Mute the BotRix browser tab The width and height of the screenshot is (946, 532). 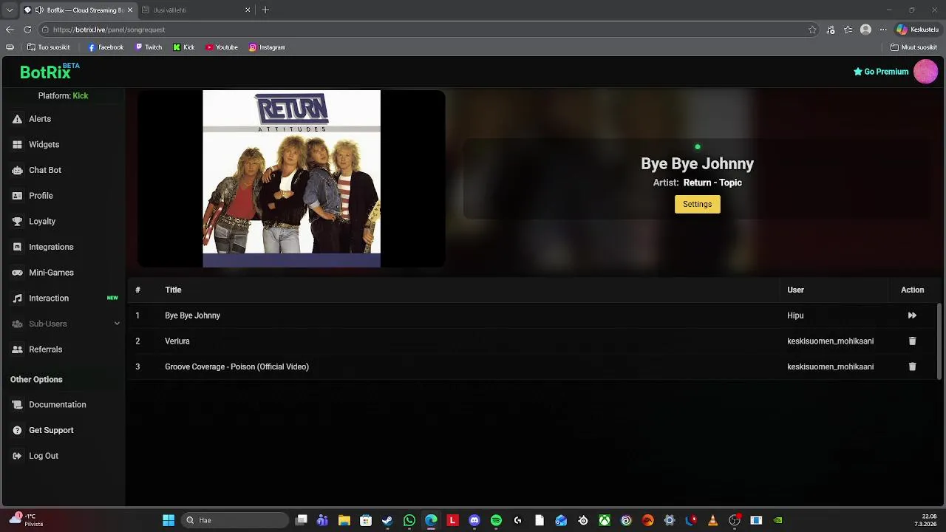point(39,10)
